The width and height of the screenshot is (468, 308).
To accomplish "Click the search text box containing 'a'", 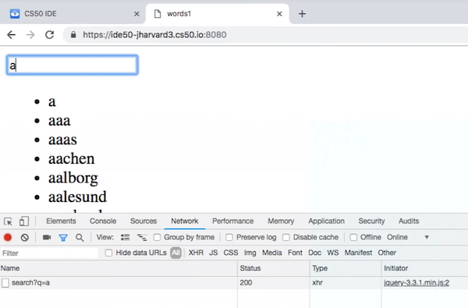I will point(73,65).
